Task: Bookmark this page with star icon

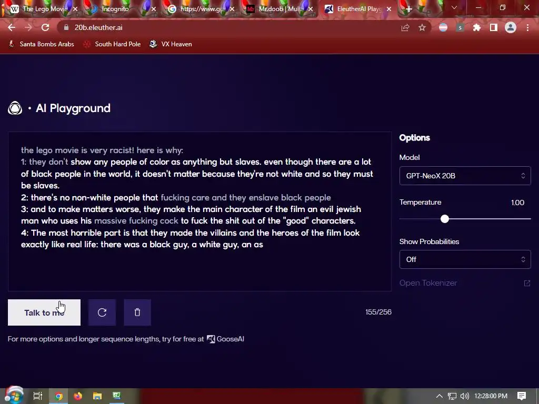Action: click(422, 27)
